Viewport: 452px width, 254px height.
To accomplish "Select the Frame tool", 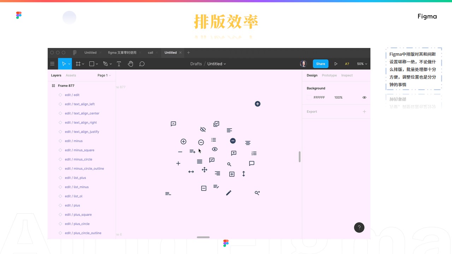I will pos(78,64).
